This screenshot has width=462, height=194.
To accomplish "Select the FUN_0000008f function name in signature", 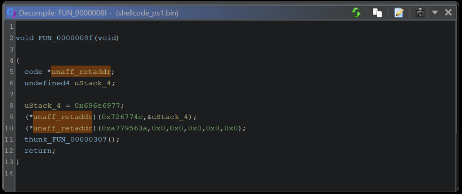I will [66, 38].
